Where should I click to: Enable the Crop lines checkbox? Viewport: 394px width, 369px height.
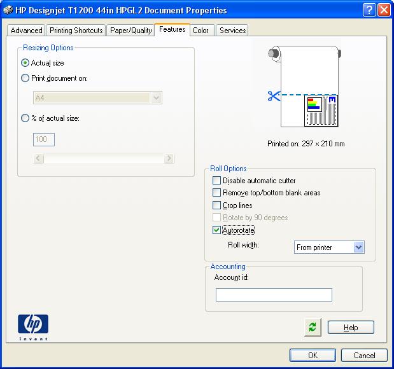click(x=216, y=205)
